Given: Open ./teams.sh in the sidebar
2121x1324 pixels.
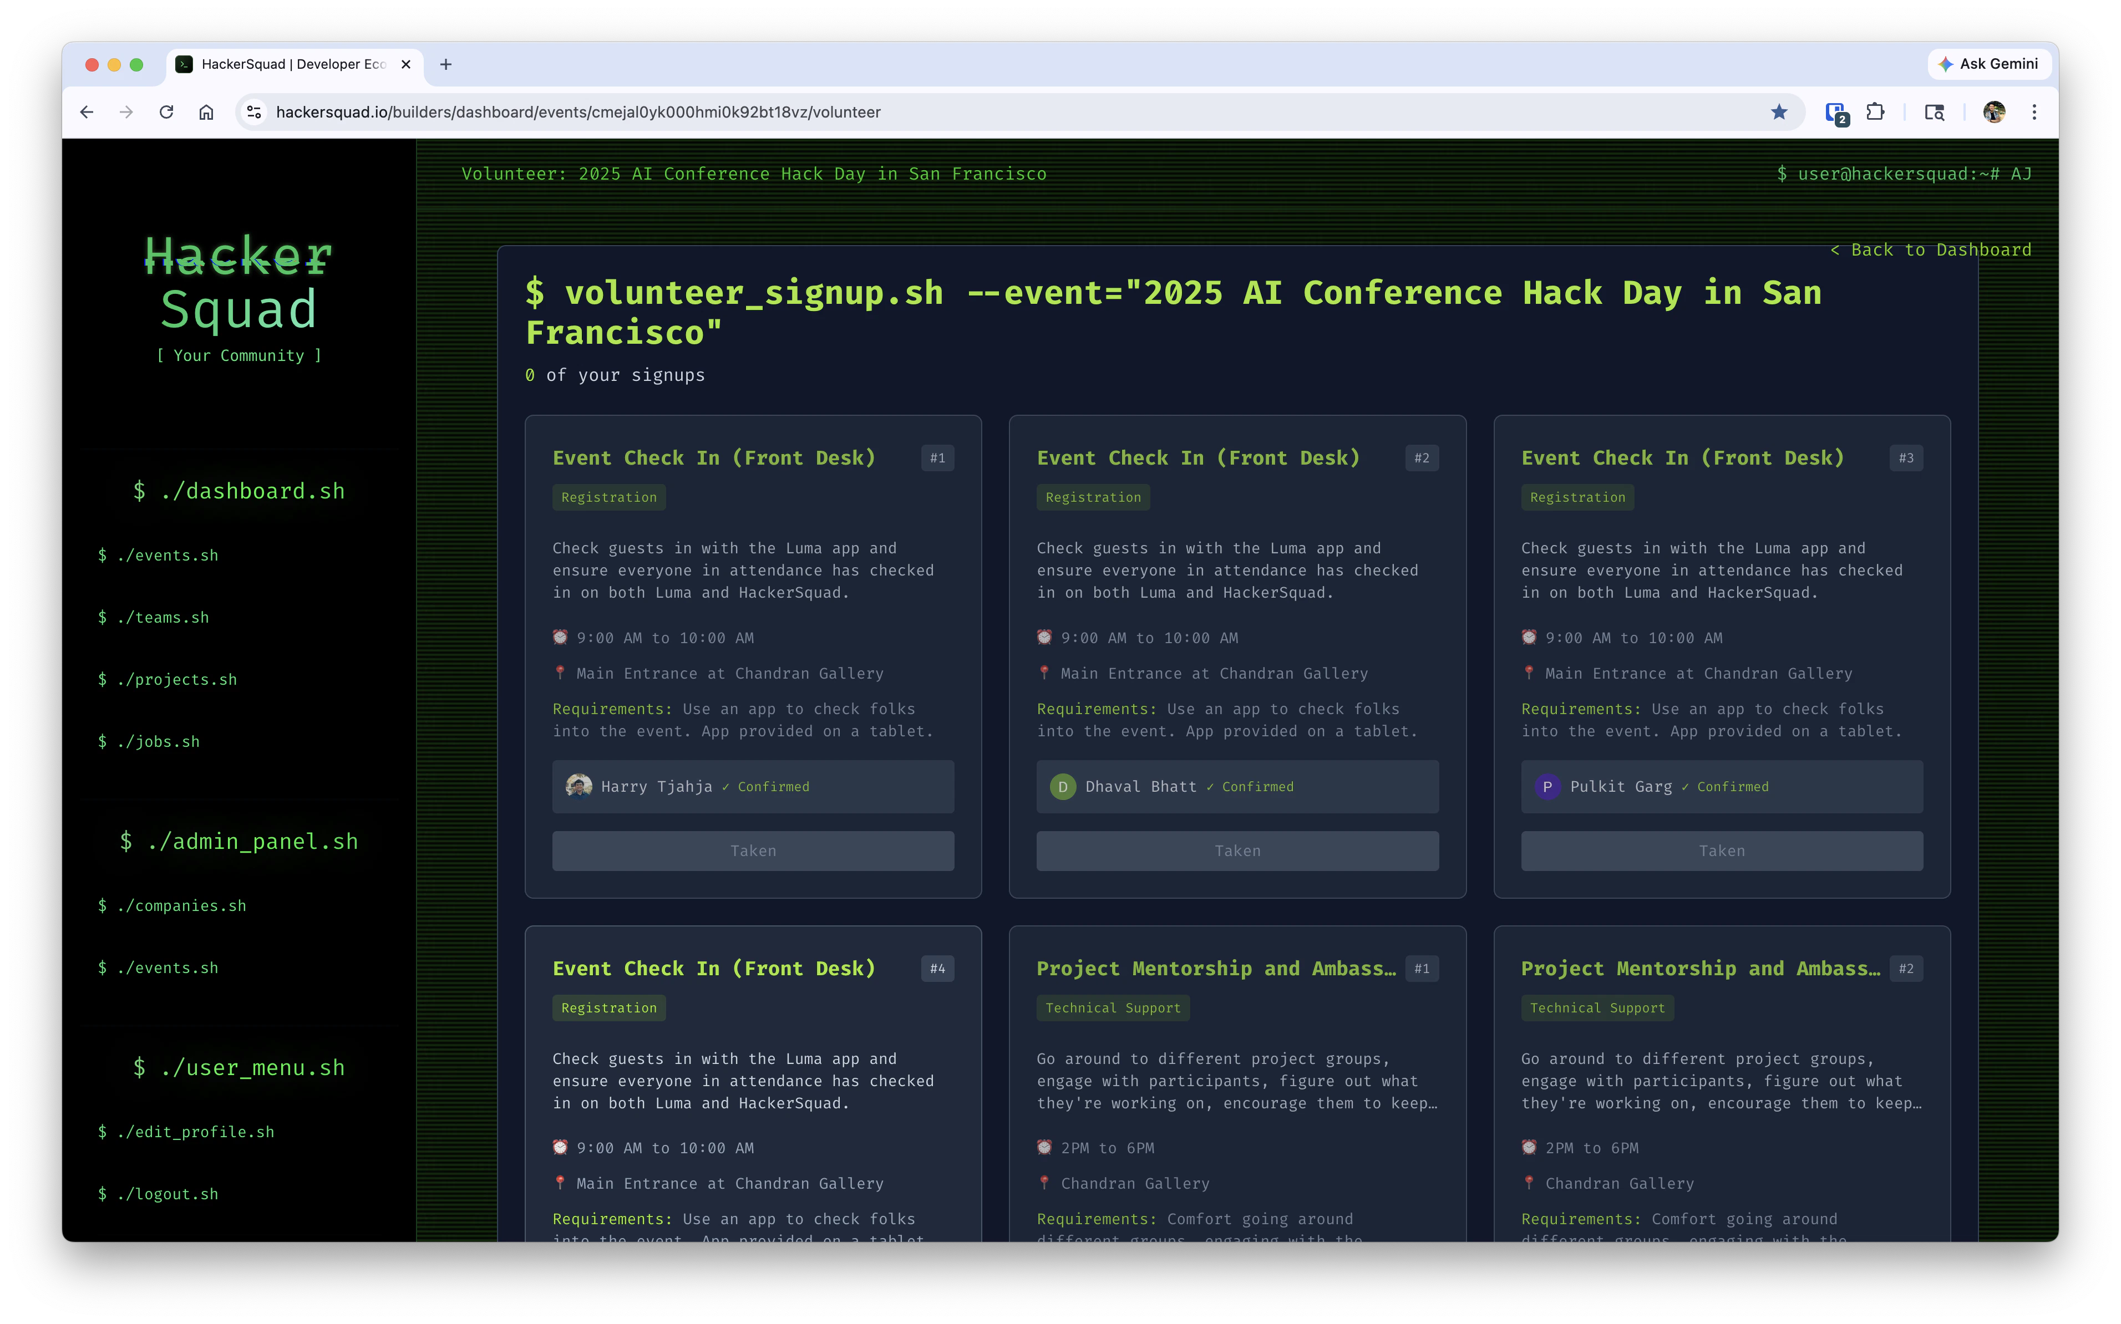Looking at the screenshot, I should [x=154, y=617].
